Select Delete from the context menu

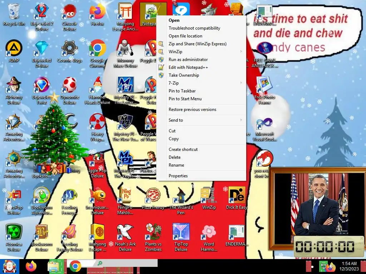click(x=201, y=157)
